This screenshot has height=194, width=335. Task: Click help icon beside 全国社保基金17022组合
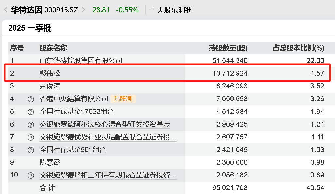click(x=31, y=112)
